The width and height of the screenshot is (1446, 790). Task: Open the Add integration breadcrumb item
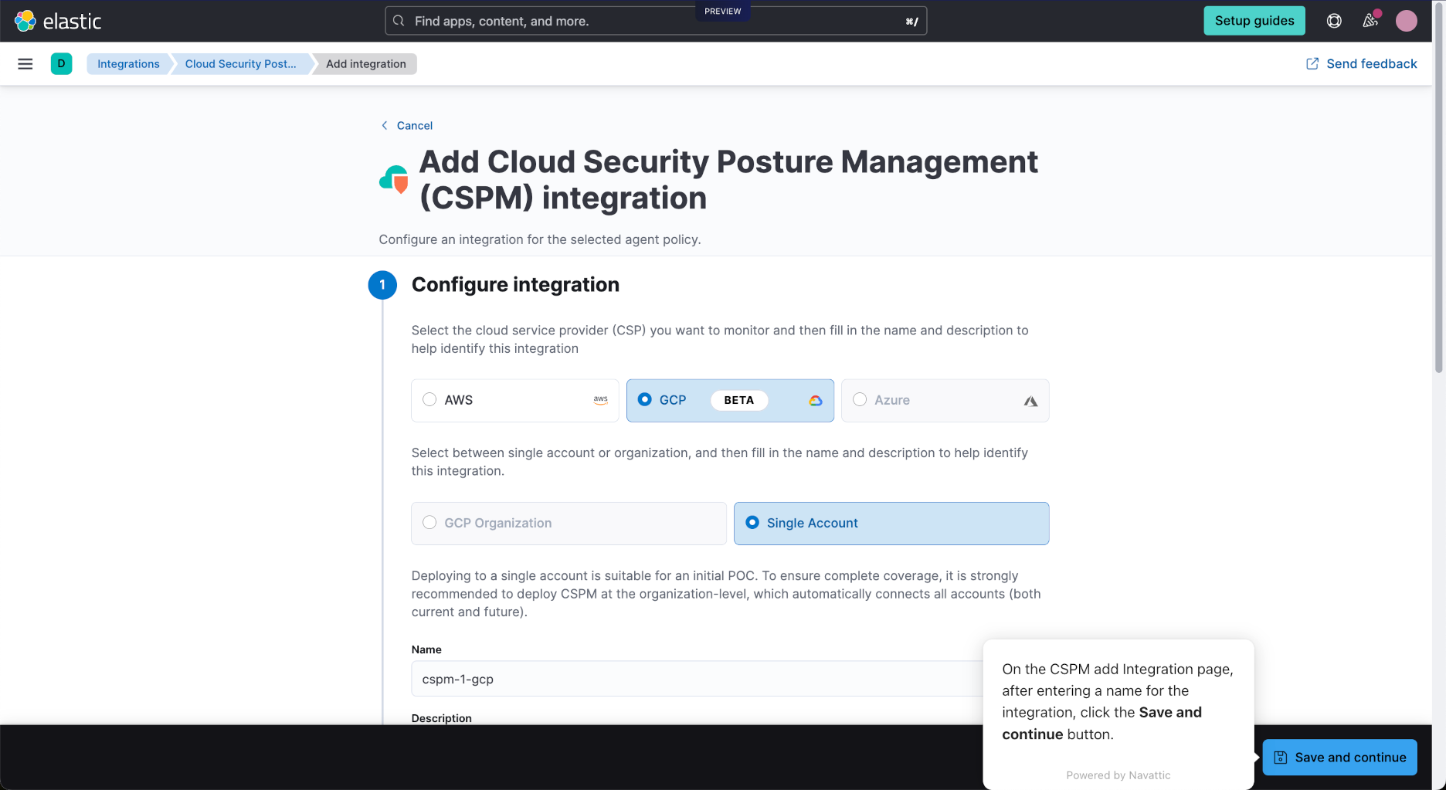click(365, 63)
